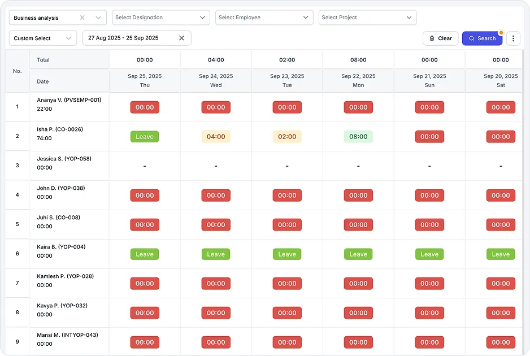Click Kaira B. Leave badge on Sep 24
The width and height of the screenshot is (530, 356).
216,254
